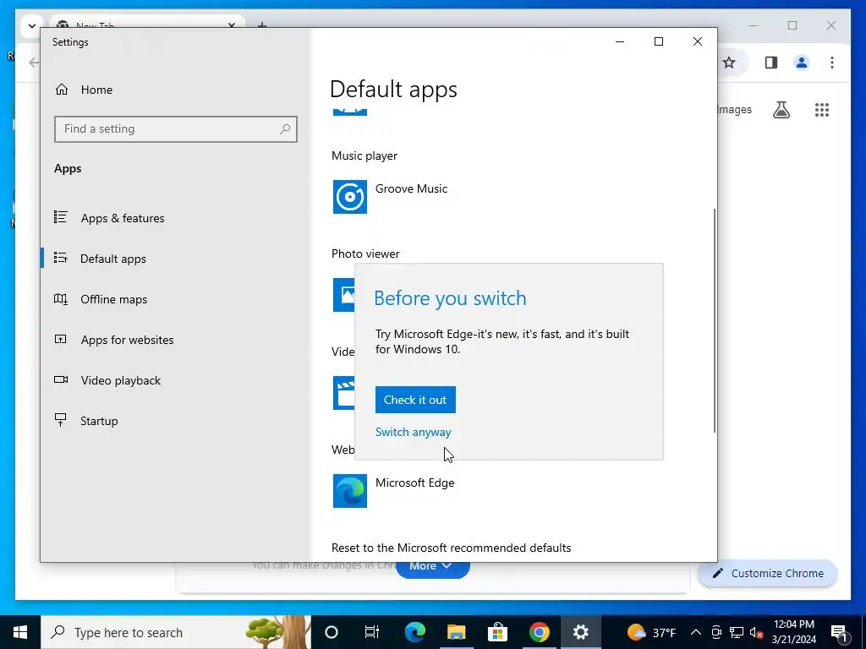Click the Movies & TV clapperboard icon

[x=344, y=393]
